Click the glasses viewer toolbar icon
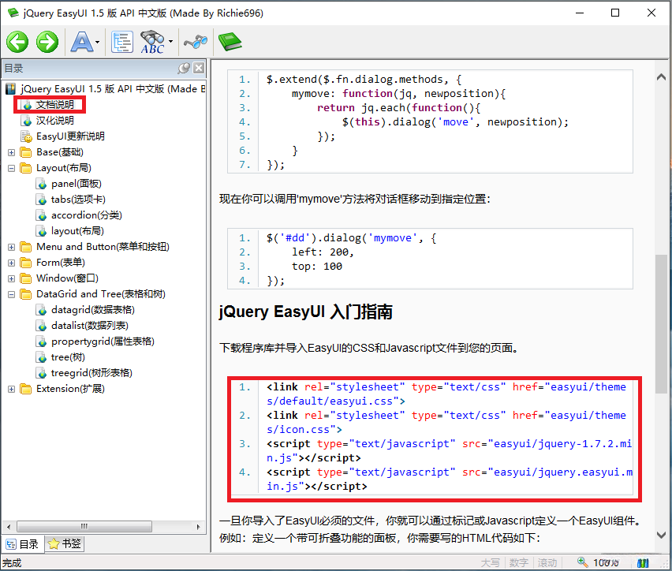Screen dimensions: 672x571 click(x=196, y=42)
